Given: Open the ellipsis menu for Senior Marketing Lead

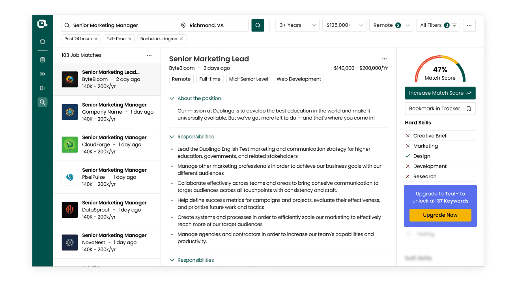Looking at the screenshot, I should coord(385,59).
